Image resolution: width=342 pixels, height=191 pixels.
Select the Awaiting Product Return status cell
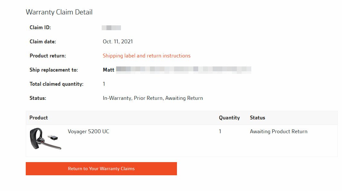pos(279,132)
